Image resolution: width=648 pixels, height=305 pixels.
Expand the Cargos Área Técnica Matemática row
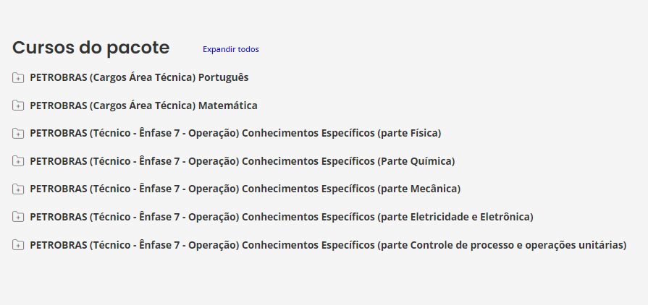click(x=143, y=106)
